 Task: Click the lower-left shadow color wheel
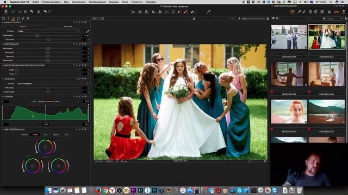click(x=33, y=166)
